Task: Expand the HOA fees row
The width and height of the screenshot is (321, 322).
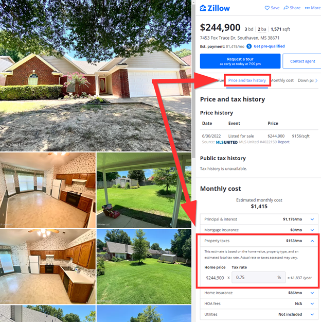Action: [x=312, y=303]
